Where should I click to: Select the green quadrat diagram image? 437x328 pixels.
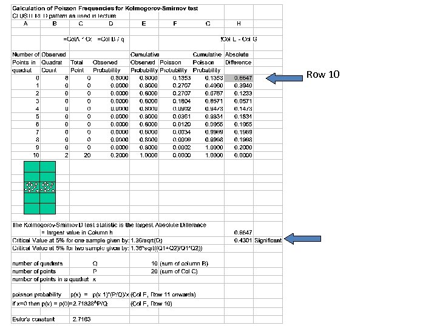click(x=39, y=188)
